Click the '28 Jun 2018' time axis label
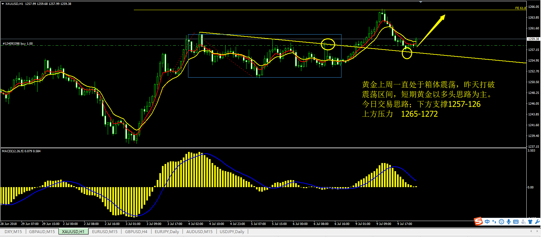The height and width of the screenshot is (237, 541). click(x=8, y=224)
